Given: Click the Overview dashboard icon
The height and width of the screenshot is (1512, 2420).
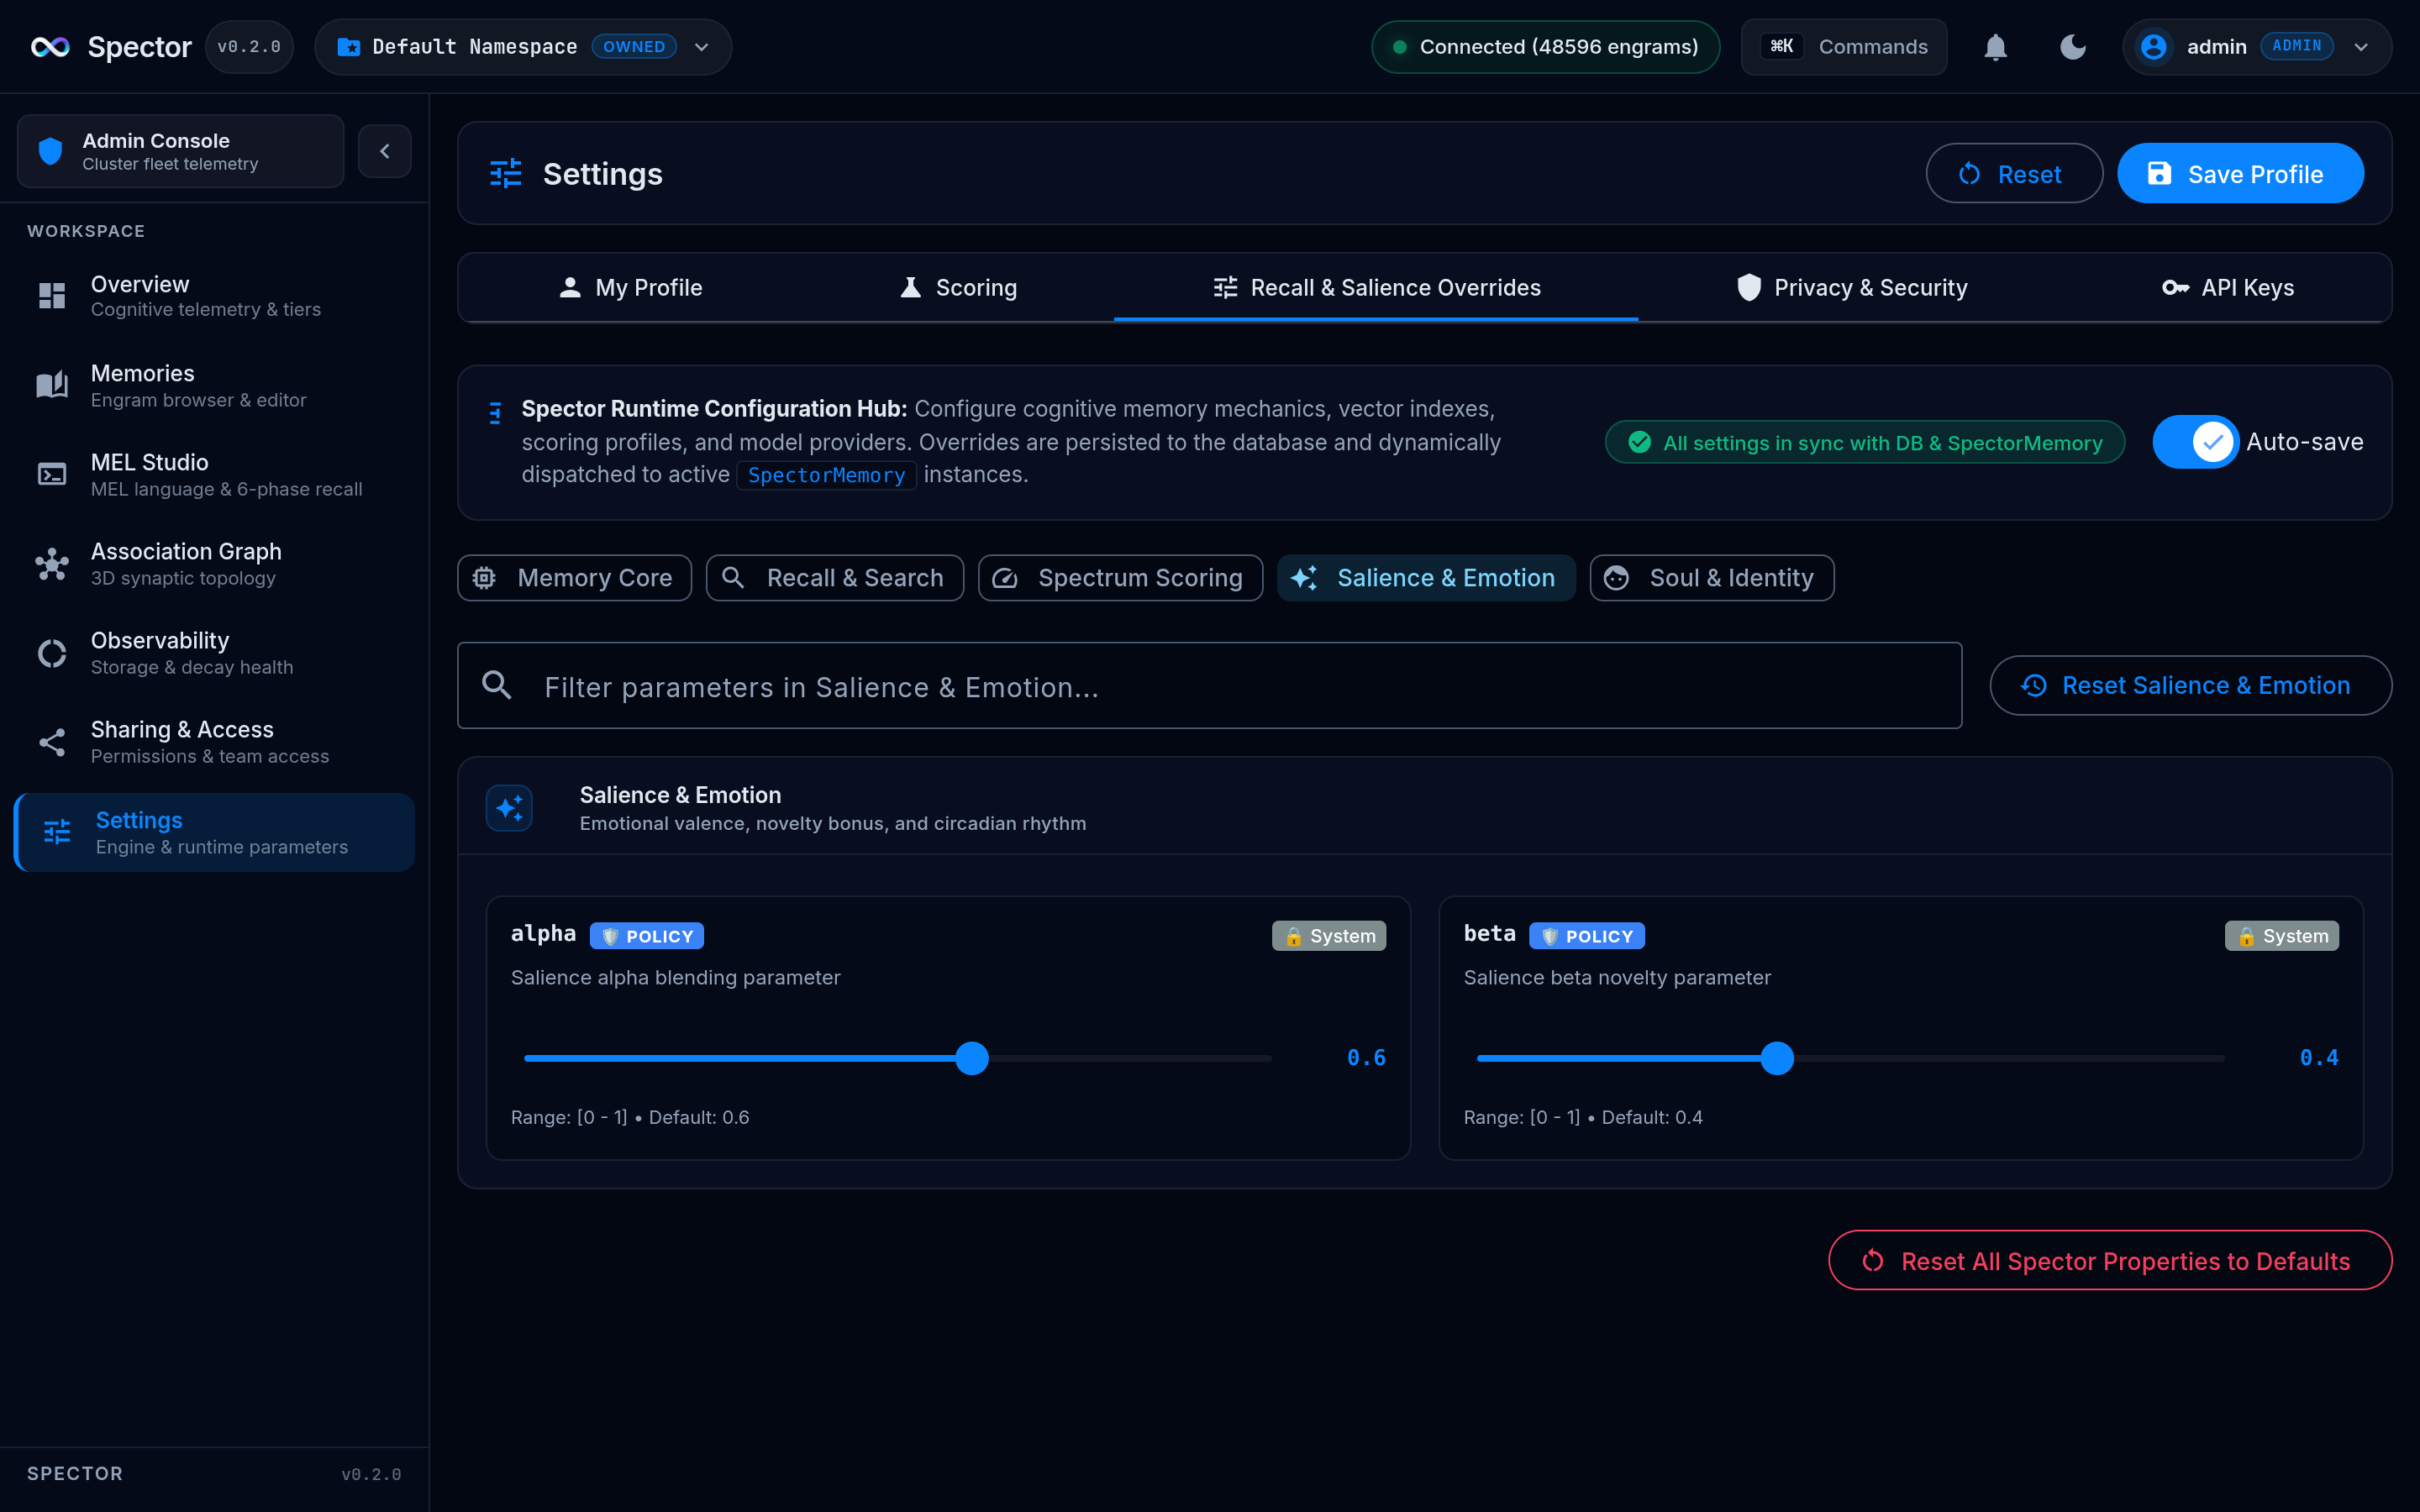Looking at the screenshot, I should (52, 295).
